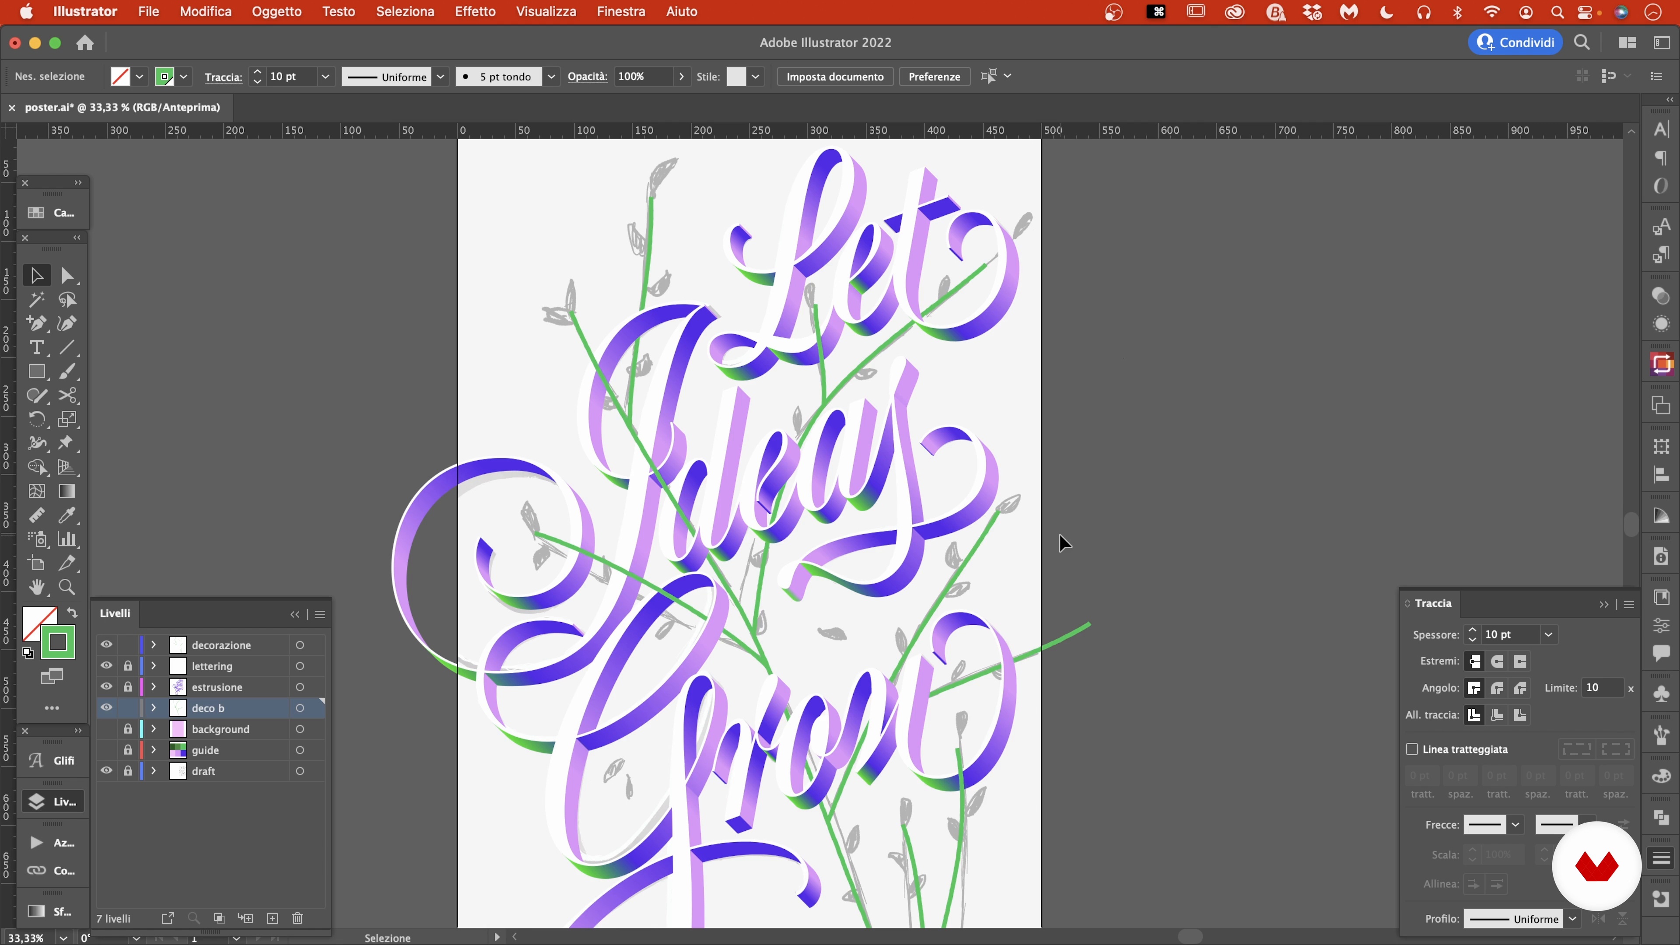
Task: Select the Column Graph tool
Action: point(67,539)
